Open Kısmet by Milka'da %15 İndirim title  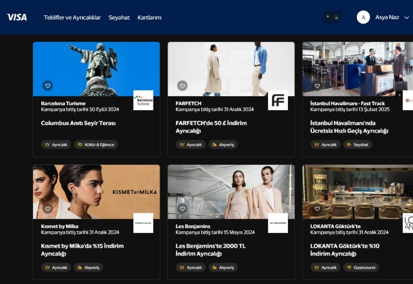(x=82, y=250)
